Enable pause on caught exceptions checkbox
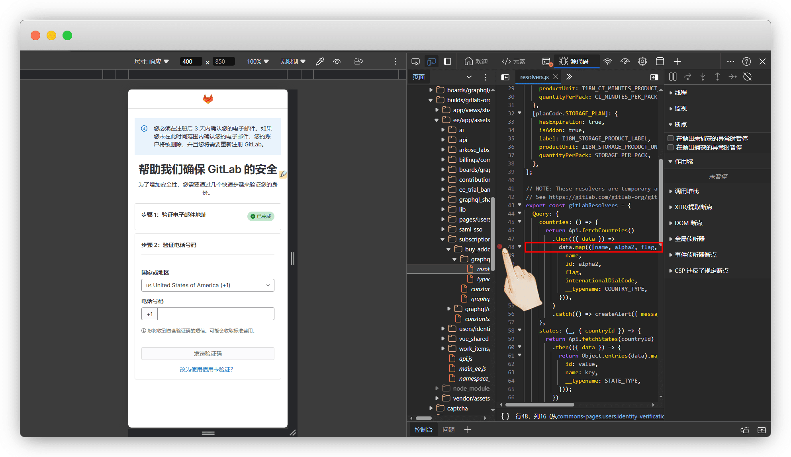 [671, 147]
